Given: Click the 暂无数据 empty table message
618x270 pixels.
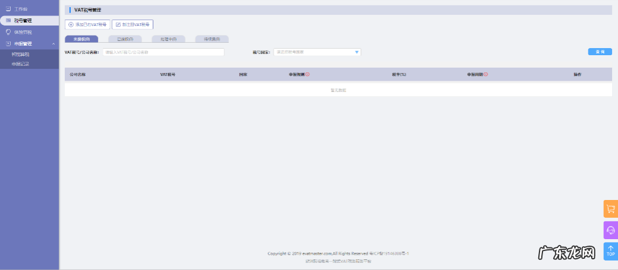Looking at the screenshot, I should click(338, 90).
